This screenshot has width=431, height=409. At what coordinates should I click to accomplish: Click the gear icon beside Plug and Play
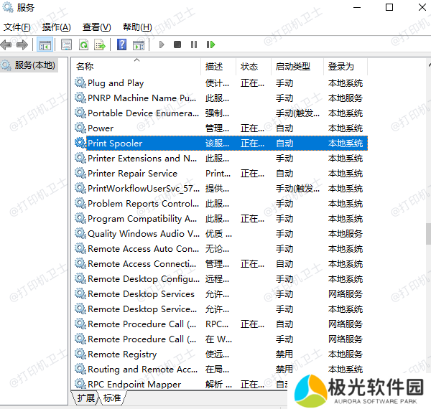tap(80, 83)
